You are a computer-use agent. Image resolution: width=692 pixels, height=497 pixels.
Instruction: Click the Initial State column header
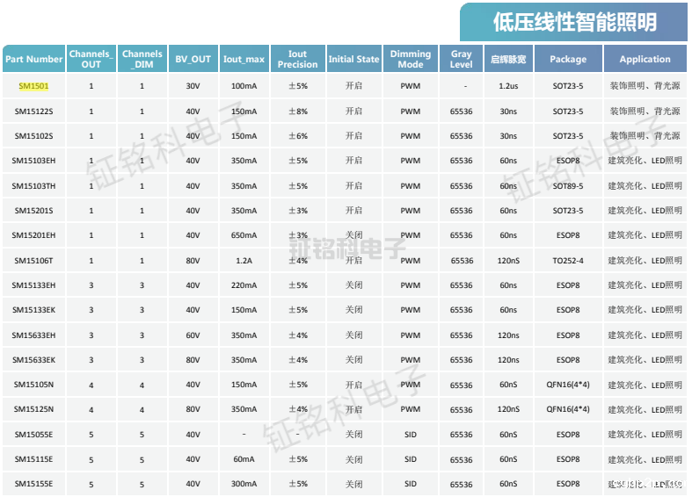point(353,59)
